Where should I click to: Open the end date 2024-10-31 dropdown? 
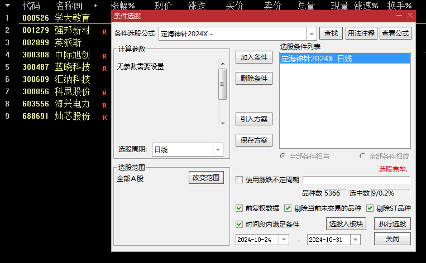355,240
